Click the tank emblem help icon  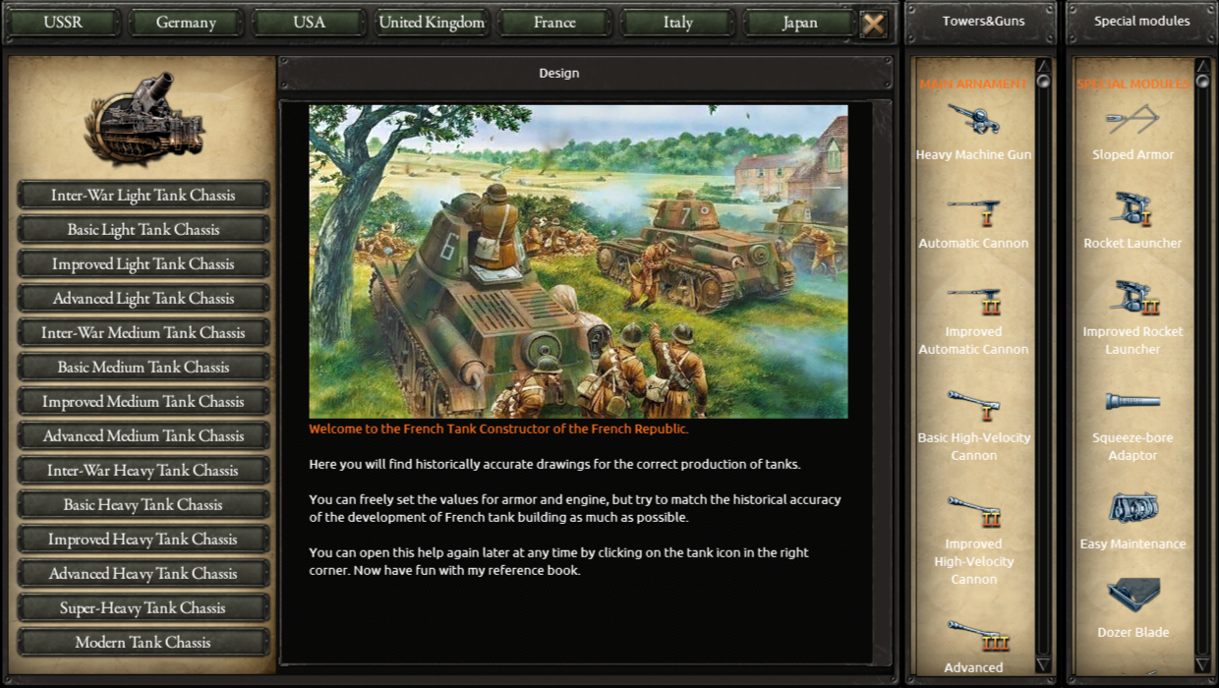click(145, 117)
